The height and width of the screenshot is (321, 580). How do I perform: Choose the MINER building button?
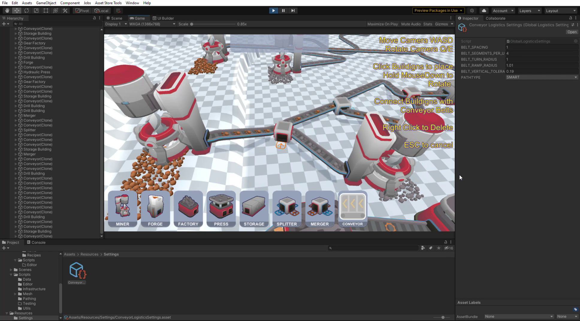123,209
